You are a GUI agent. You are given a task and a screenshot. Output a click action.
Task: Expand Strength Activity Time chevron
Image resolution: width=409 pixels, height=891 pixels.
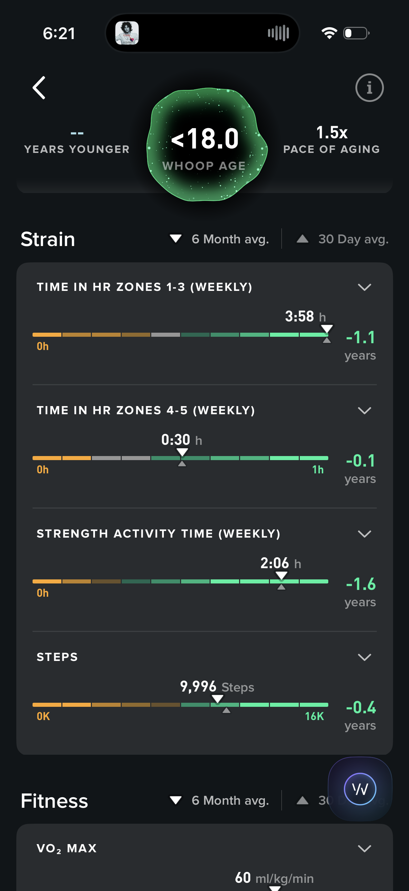(x=364, y=534)
